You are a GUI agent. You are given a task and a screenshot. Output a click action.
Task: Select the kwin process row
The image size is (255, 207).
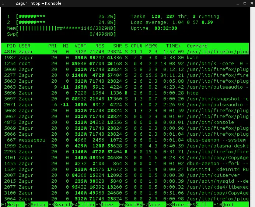click(125, 58)
